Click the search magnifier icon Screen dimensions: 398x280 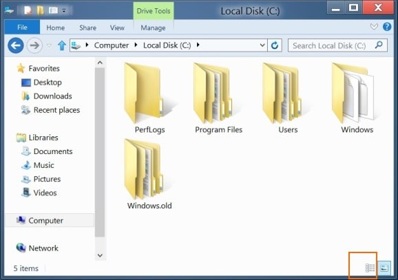[x=379, y=45]
